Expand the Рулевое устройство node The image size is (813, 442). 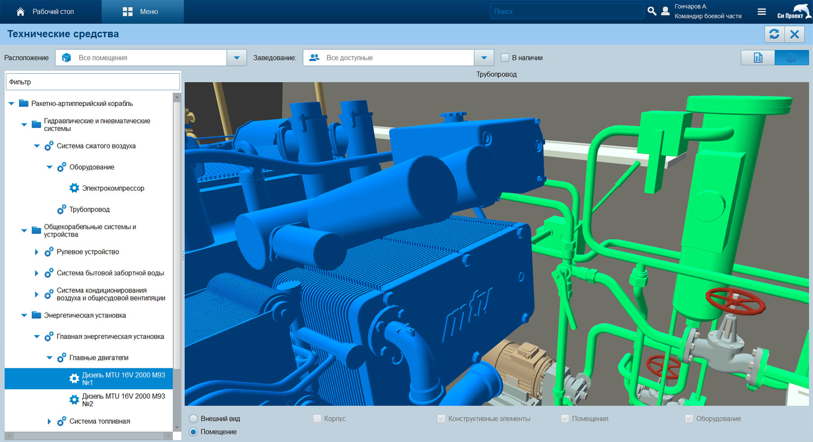37,252
